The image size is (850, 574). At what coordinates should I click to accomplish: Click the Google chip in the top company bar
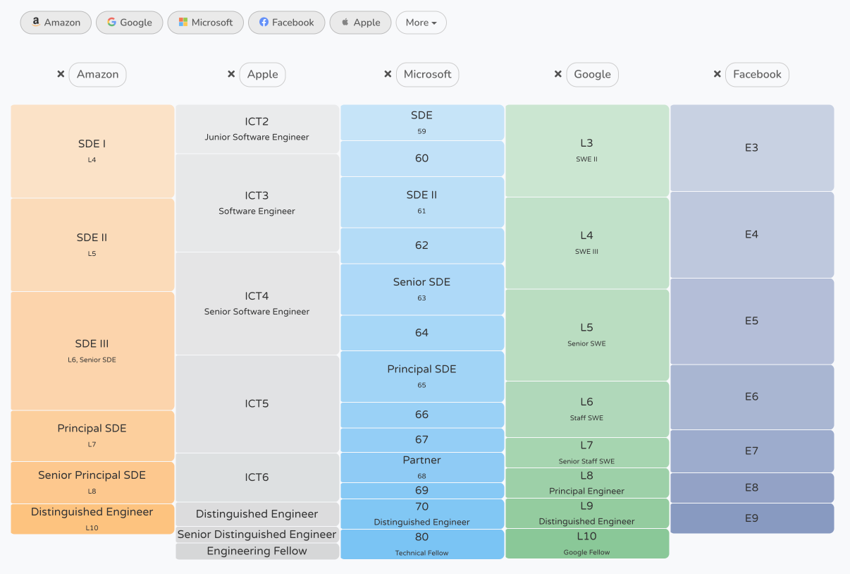(130, 23)
